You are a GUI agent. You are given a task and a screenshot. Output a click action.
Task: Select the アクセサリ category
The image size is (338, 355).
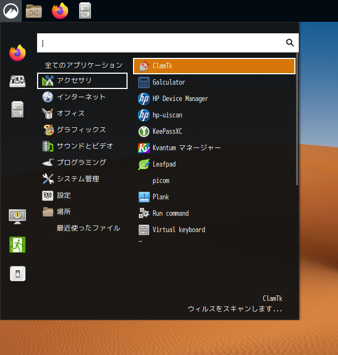(x=82, y=81)
